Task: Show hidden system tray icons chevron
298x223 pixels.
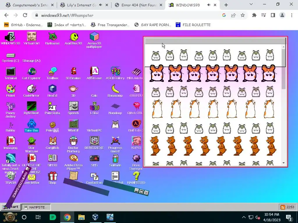Action: [x=244, y=217]
